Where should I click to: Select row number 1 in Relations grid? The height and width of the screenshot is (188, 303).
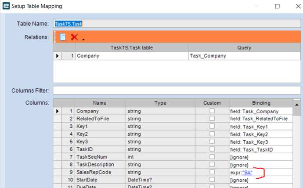pos(69,56)
